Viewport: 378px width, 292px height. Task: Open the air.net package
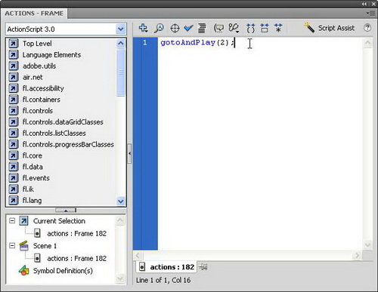coord(33,77)
